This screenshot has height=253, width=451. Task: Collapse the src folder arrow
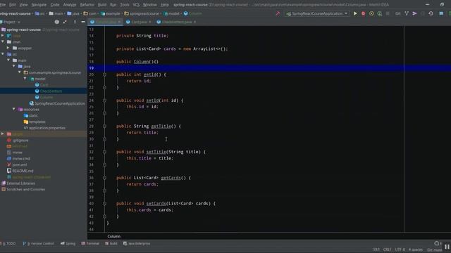[3, 54]
